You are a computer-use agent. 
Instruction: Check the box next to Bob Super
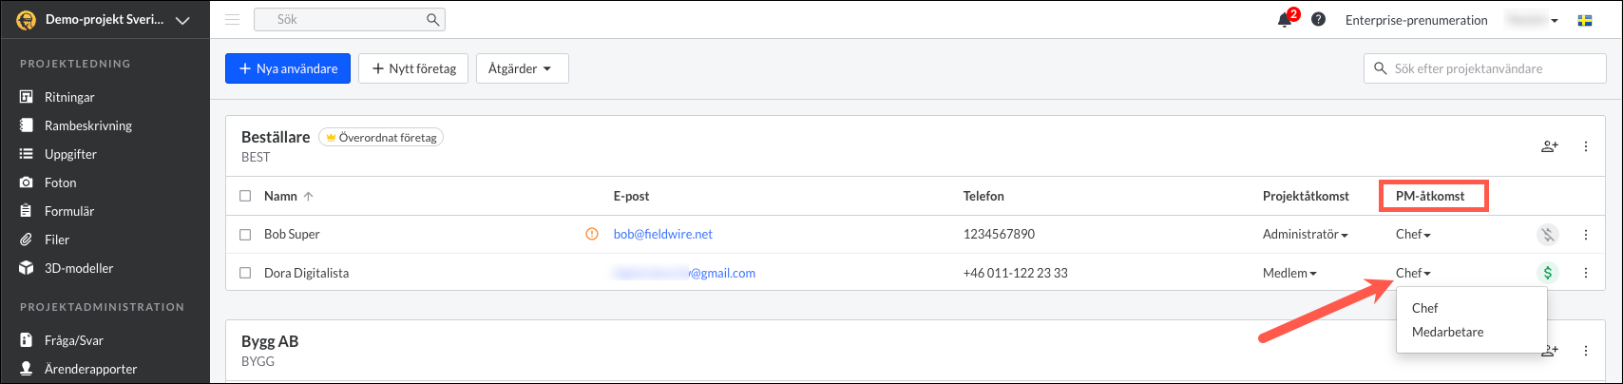click(245, 234)
